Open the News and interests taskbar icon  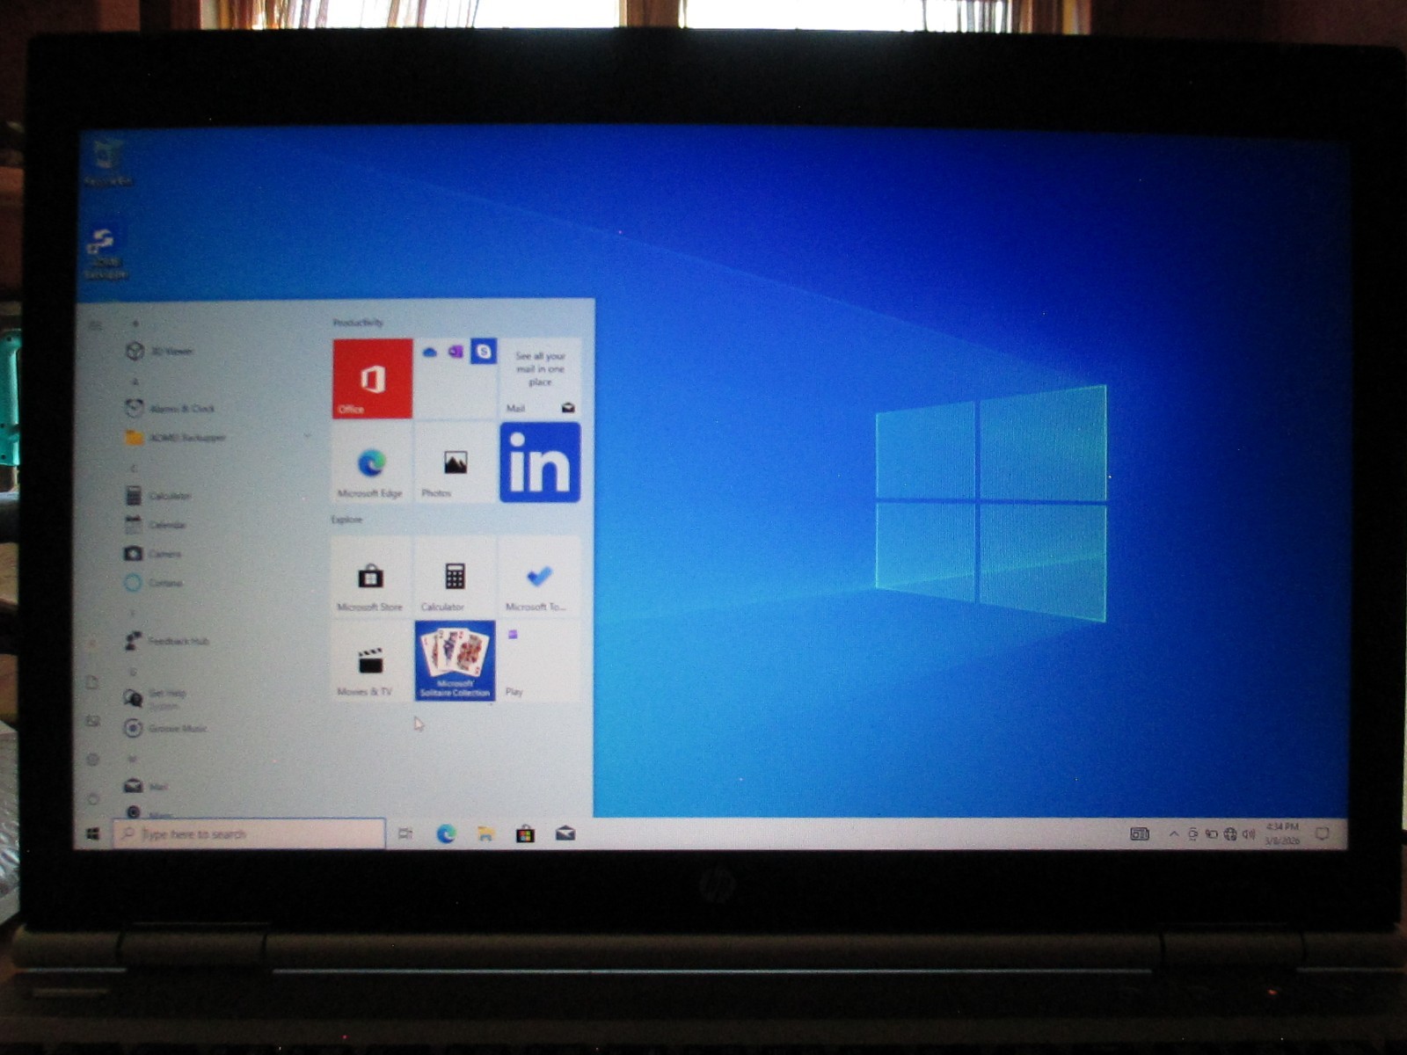pos(1140,833)
